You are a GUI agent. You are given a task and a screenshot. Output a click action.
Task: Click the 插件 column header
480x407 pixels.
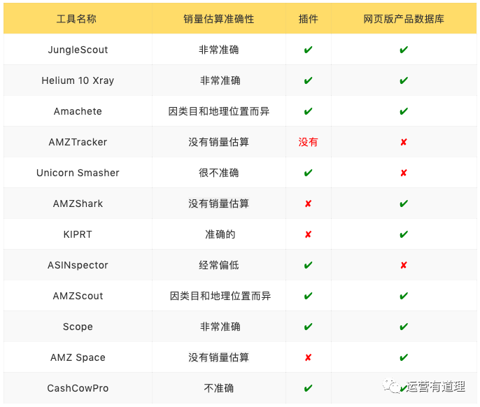pos(308,19)
